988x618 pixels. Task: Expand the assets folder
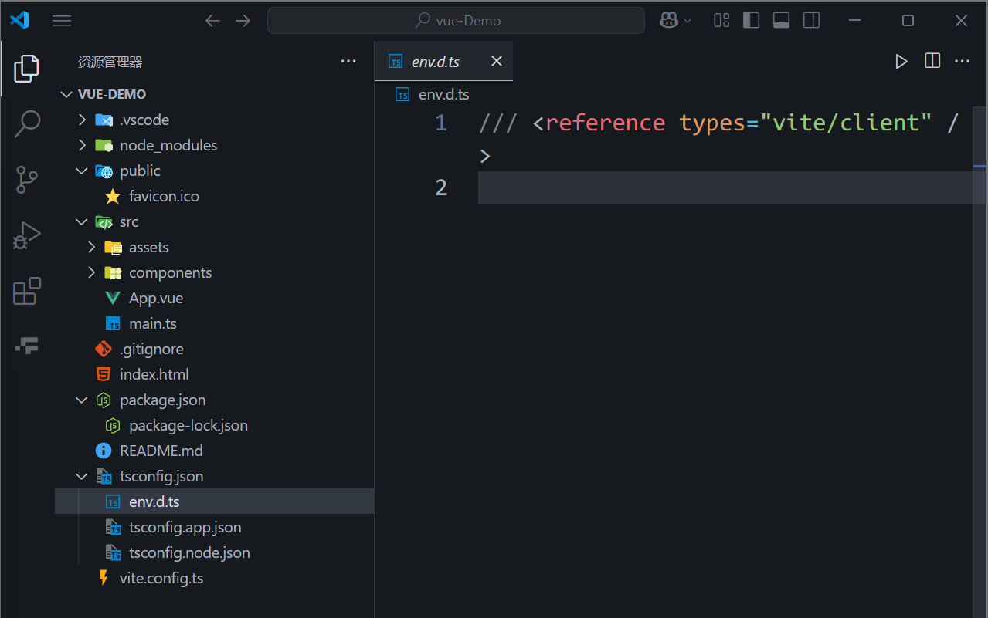click(x=92, y=247)
